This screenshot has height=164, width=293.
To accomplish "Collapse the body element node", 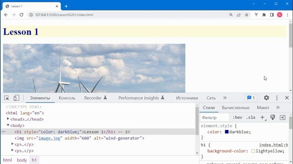I will tap(8, 125).
